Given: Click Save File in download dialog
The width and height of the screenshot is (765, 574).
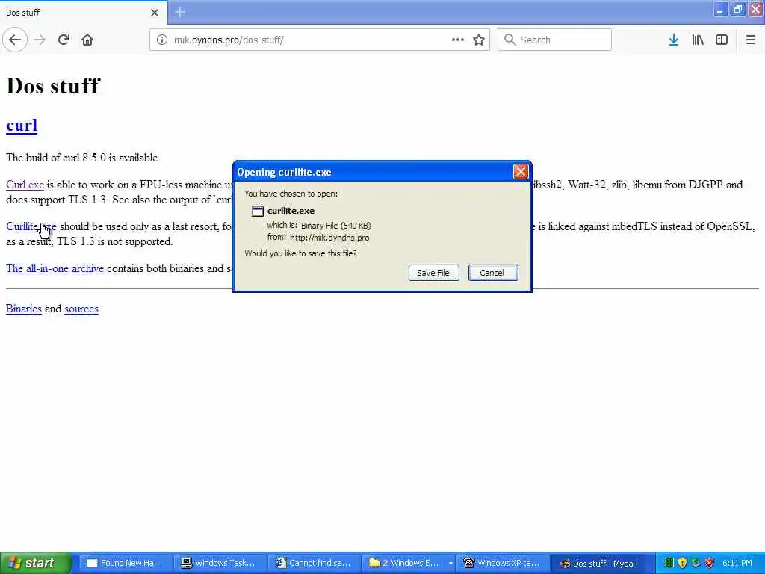Looking at the screenshot, I should click(x=433, y=273).
